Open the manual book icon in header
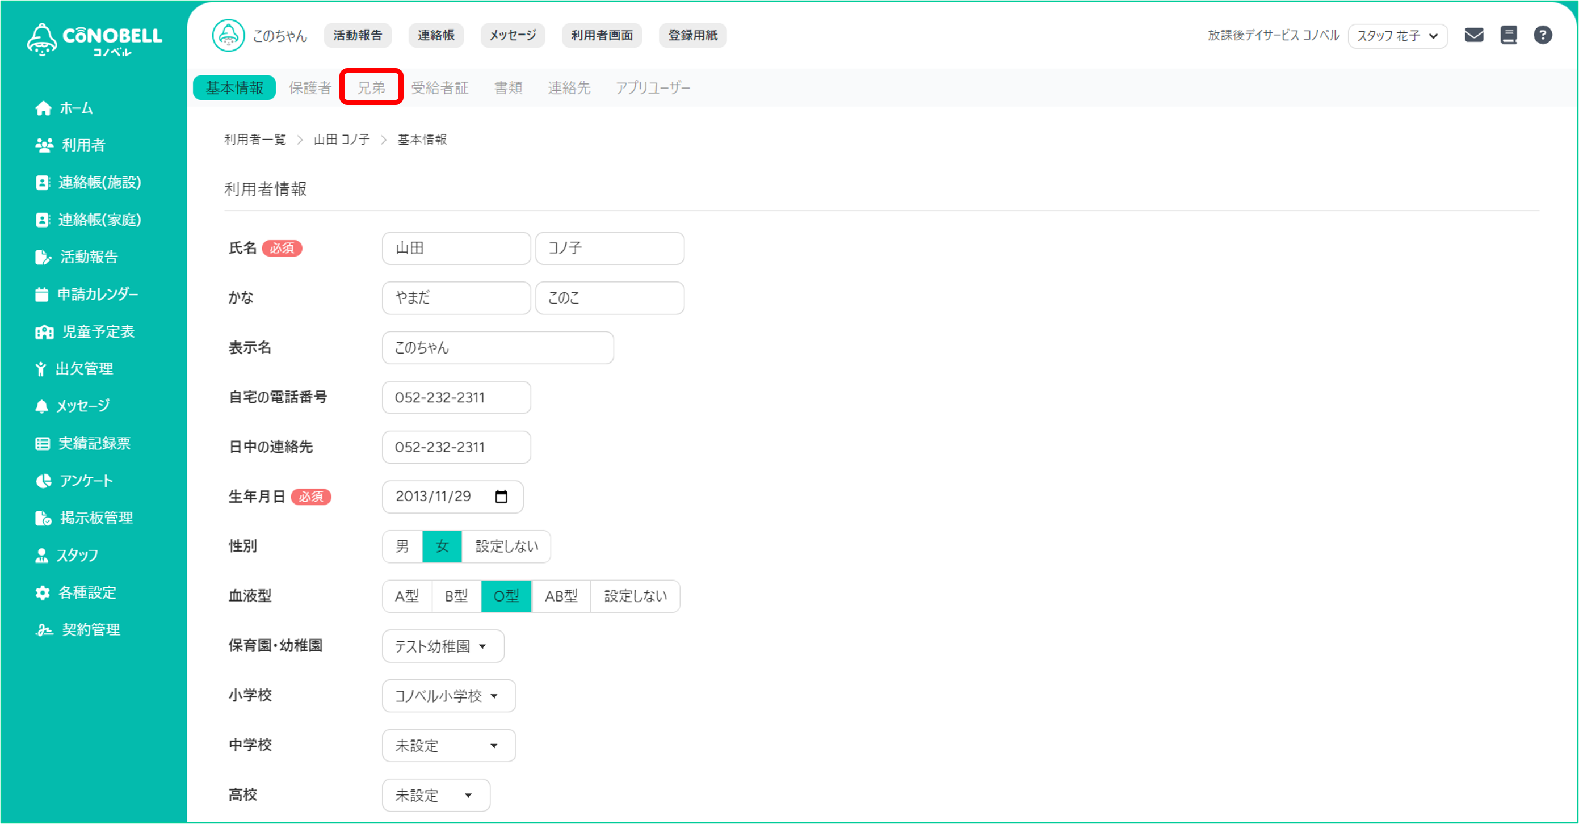1579x824 pixels. click(1509, 35)
